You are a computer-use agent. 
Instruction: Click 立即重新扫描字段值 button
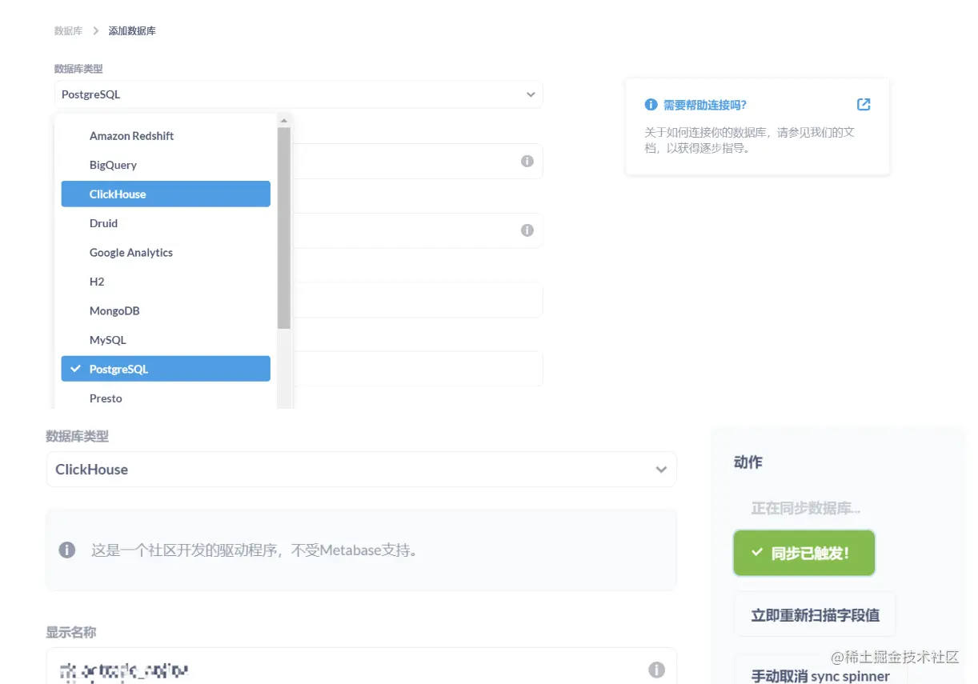tap(815, 615)
